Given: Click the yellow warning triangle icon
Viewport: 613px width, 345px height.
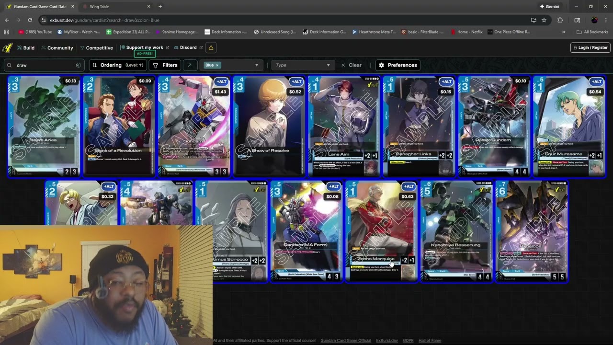Looking at the screenshot, I should tap(211, 47).
